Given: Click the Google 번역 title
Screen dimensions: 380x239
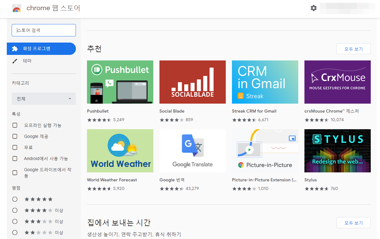Looking at the screenshot, I should (x=172, y=180).
